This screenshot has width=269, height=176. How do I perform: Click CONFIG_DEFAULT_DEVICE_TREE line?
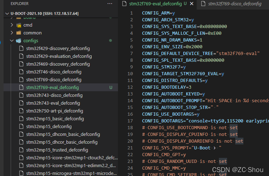pos(201,54)
